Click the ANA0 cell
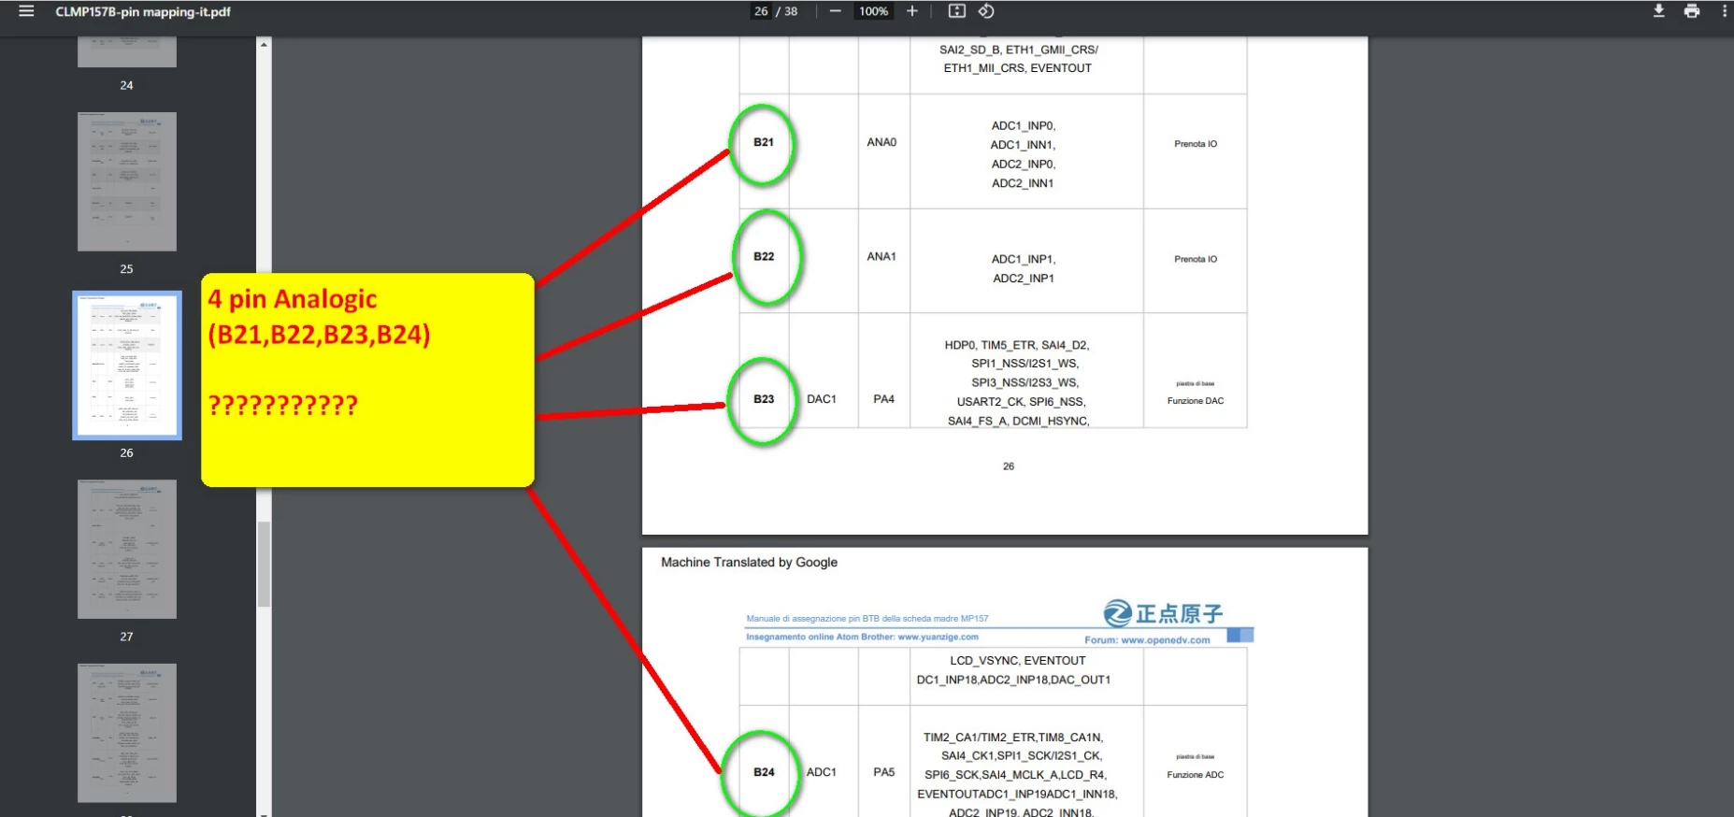 [881, 142]
